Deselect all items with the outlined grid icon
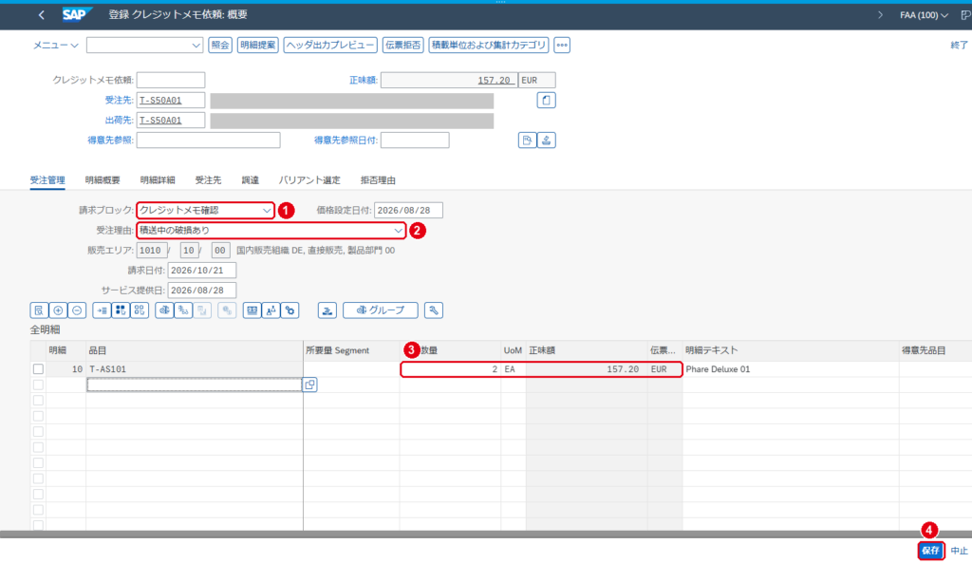The image size is (972, 563). coord(140,310)
